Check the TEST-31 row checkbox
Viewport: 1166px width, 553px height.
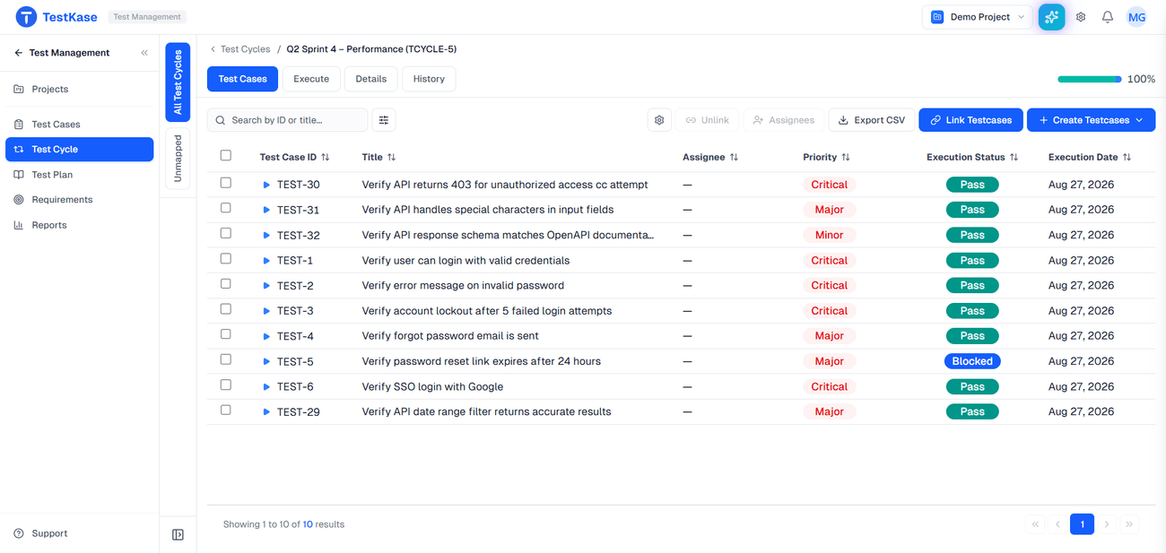click(226, 208)
